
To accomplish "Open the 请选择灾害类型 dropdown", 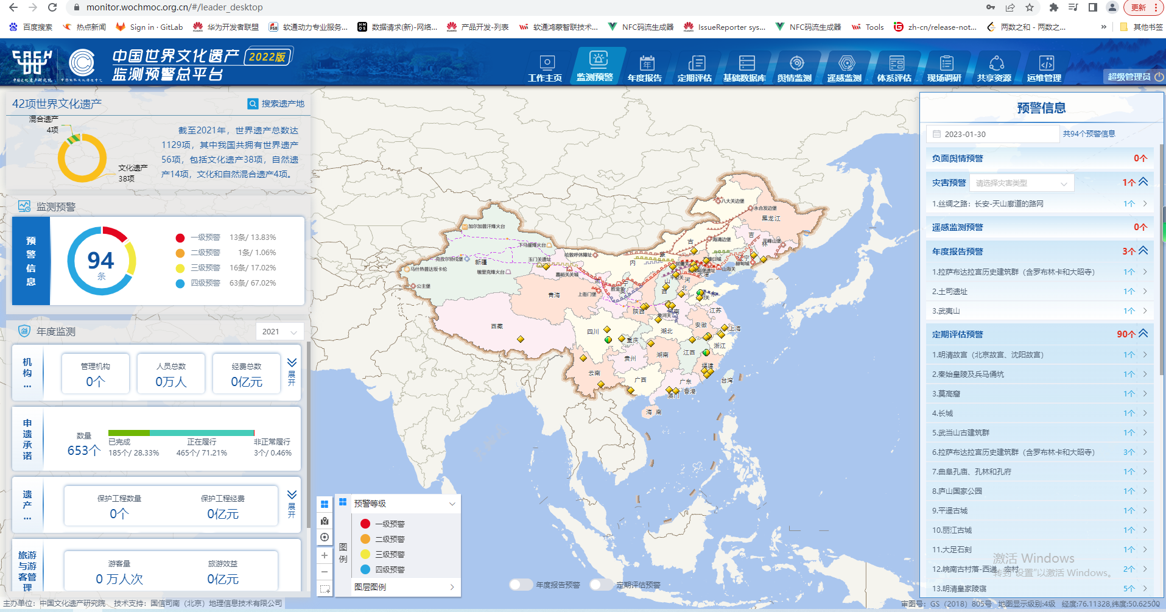I will (x=1022, y=183).
